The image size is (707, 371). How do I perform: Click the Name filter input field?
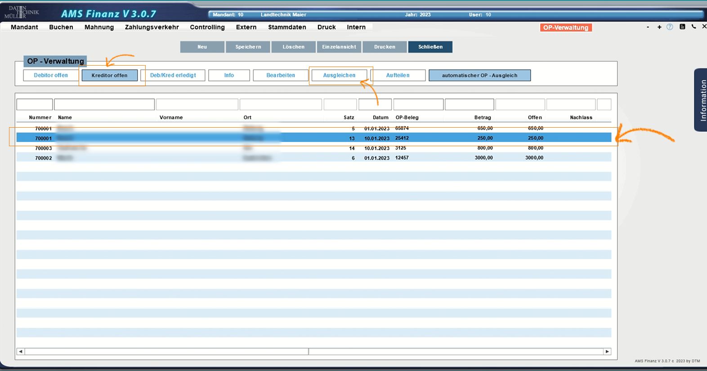pos(104,105)
